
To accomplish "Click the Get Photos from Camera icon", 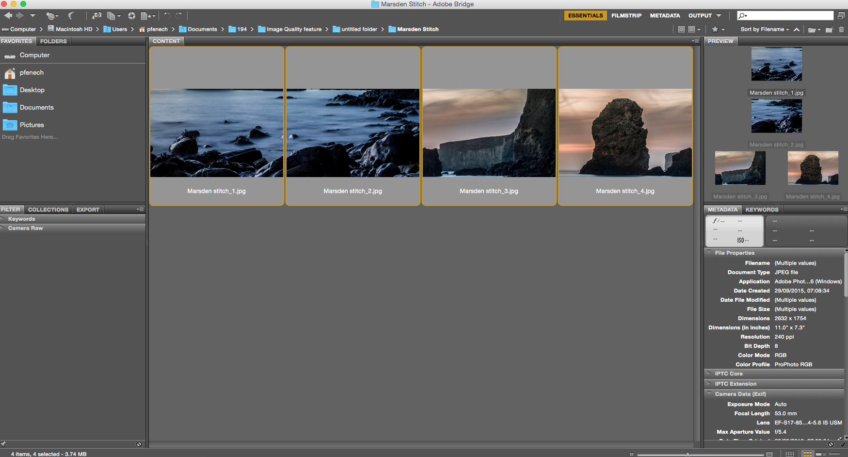I will (x=96, y=16).
